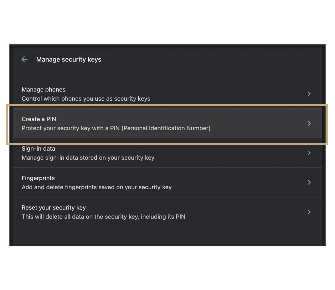Select the highlighted row inside the gold outline
This screenshot has width=335, height=290.
tap(167, 124)
